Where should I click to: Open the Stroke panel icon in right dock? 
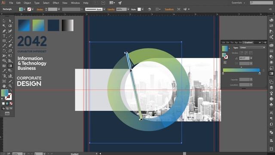click(x=271, y=51)
